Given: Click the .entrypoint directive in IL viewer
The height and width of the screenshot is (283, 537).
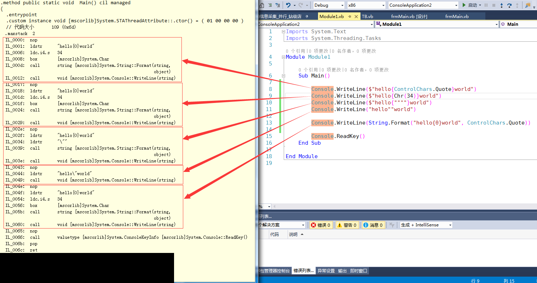Looking at the screenshot, I should pyautogui.click(x=22, y=15).
